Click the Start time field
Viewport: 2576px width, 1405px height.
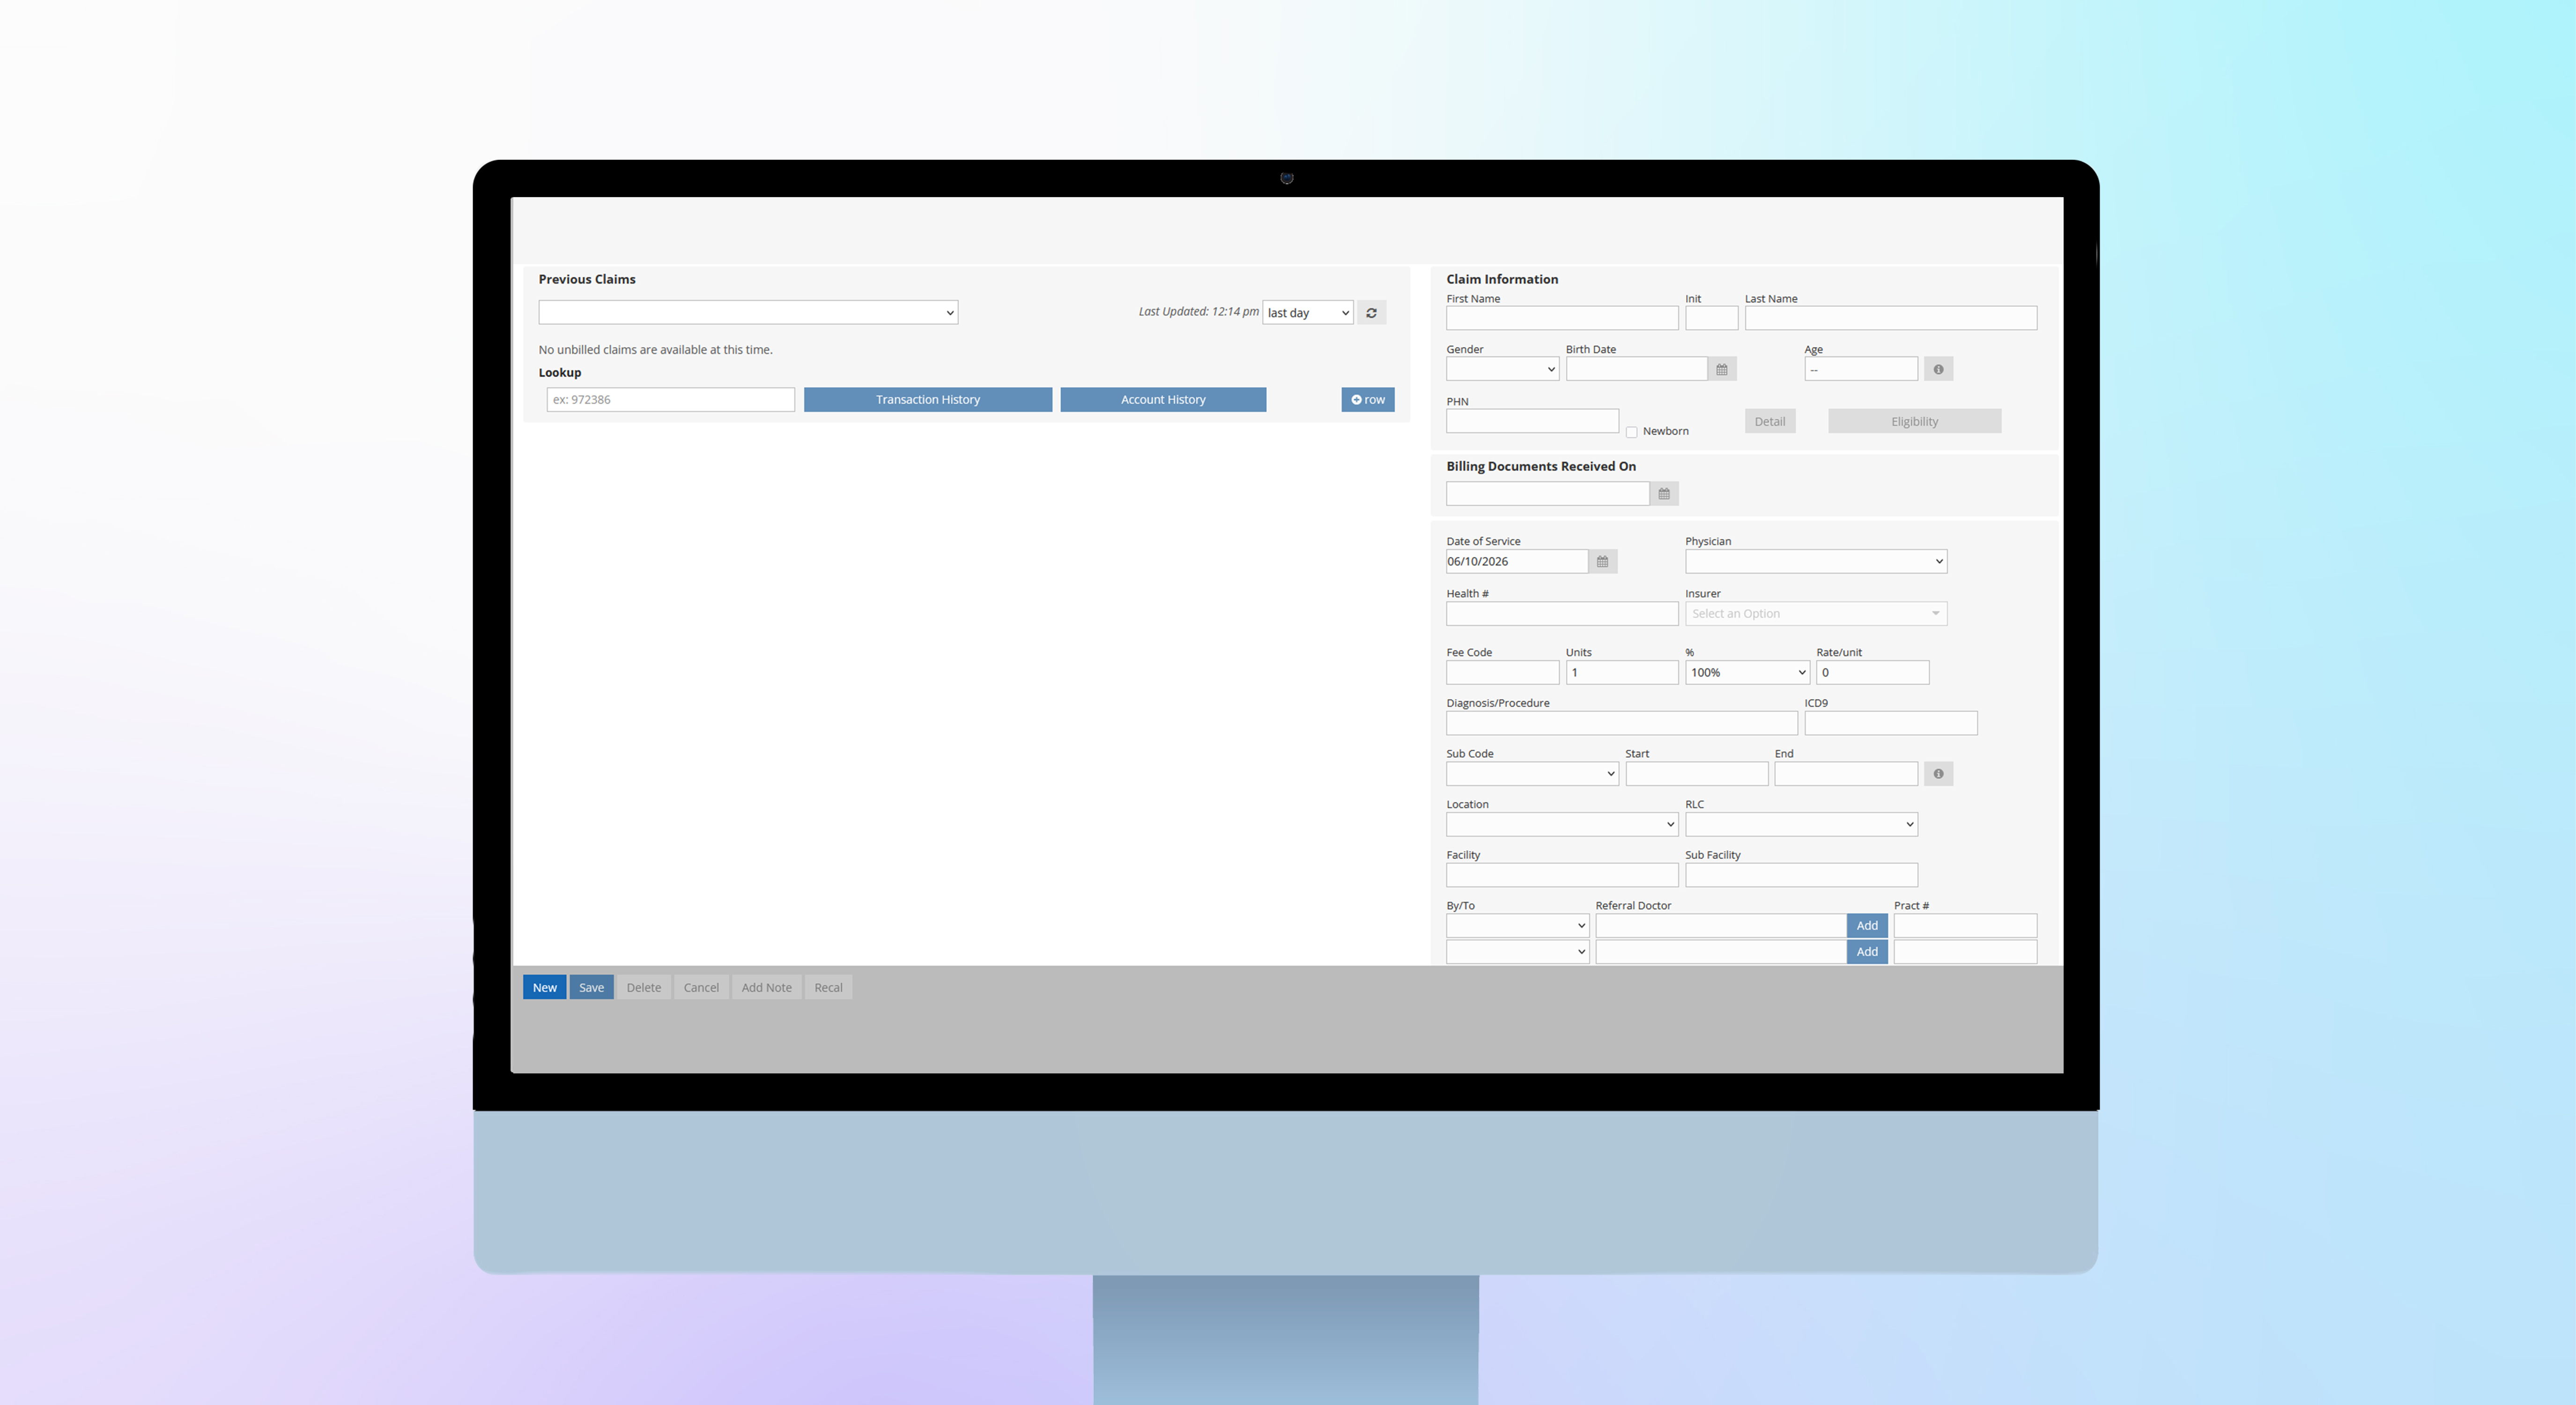point(1696,774)
